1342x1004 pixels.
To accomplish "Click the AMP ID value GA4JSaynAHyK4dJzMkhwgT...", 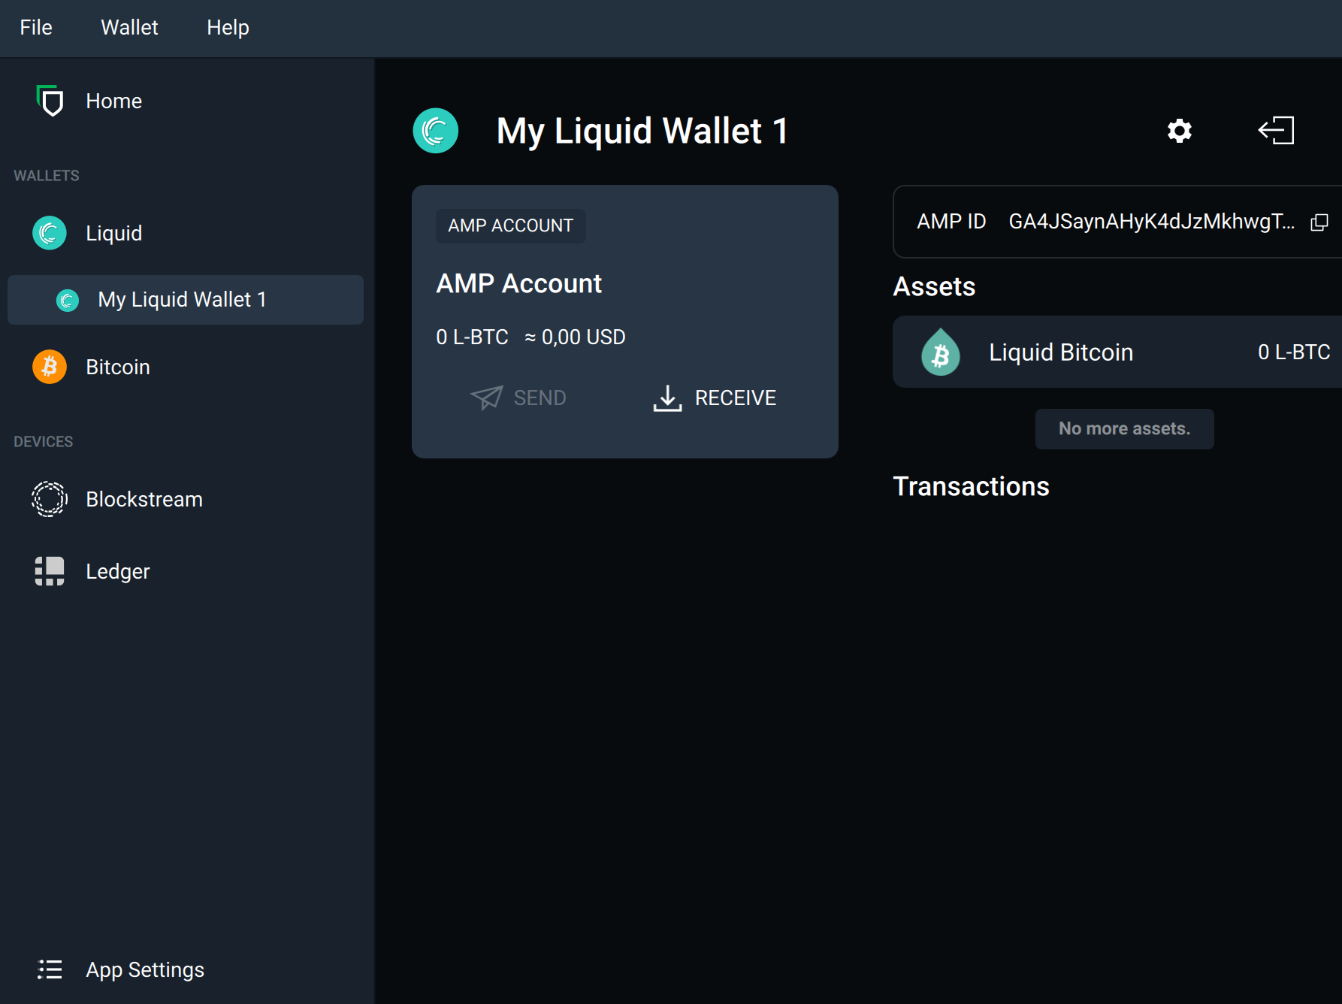I will pyautogui.click(x=1152, y=222).
